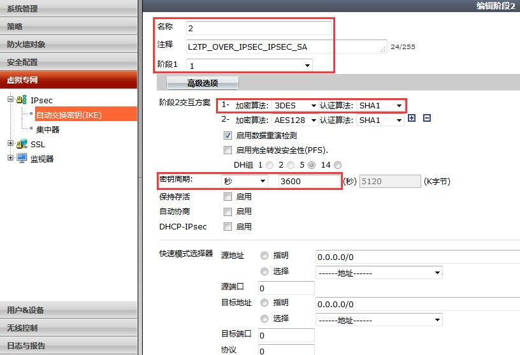Click the 名称 input field

259,28
